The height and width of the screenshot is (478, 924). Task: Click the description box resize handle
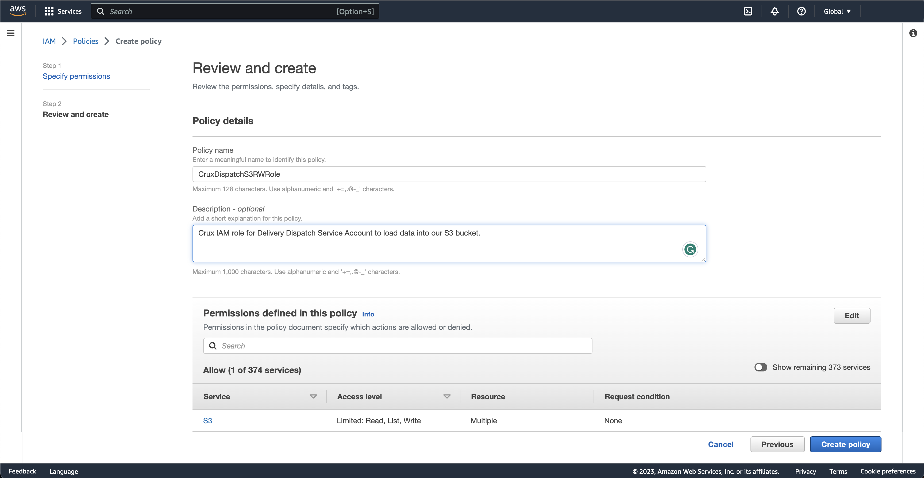(x=703, y=259)
